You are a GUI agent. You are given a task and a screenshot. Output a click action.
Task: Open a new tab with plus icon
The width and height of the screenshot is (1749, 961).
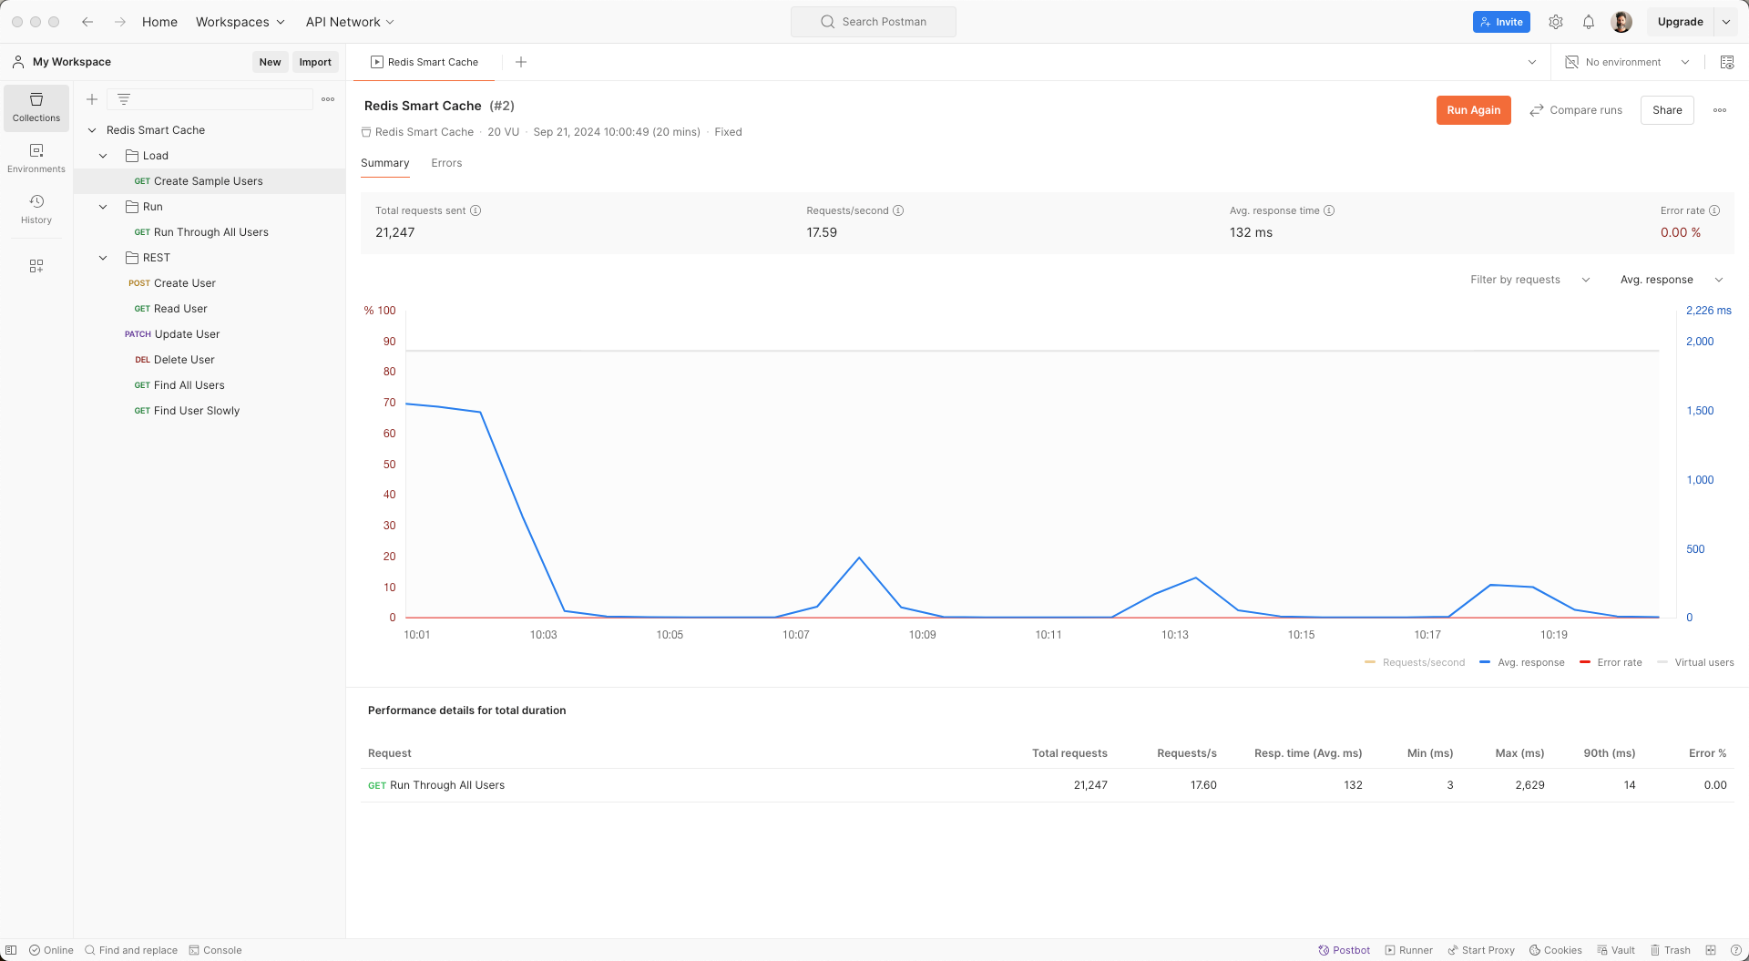point(521,62)
